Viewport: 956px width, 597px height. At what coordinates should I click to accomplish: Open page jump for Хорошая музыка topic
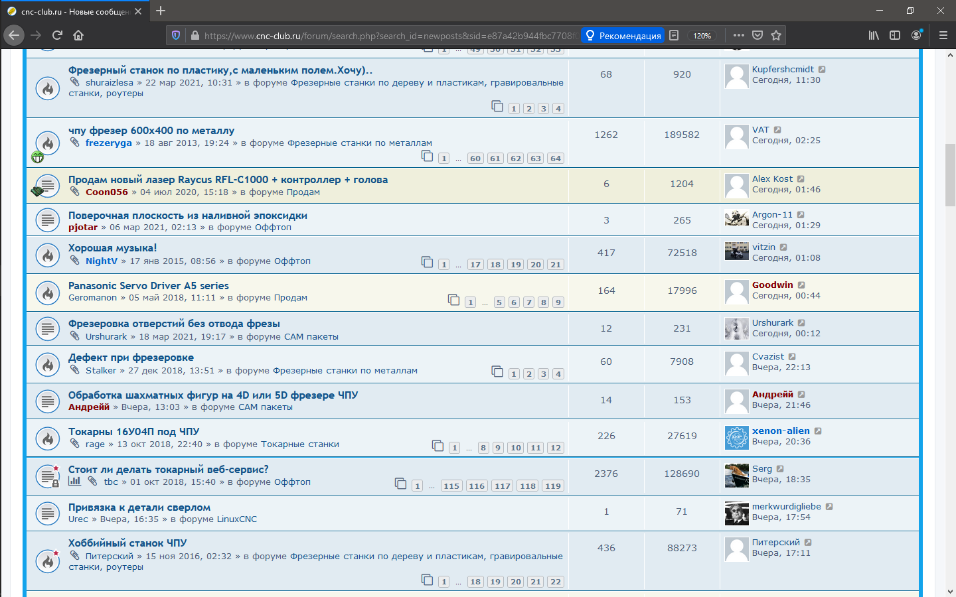point(428,262)
